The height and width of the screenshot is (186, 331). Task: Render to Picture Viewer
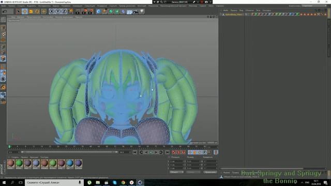84,11
